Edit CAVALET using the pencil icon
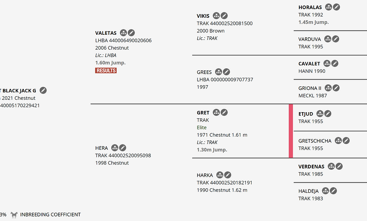367x221 pixels. (335, 63)
